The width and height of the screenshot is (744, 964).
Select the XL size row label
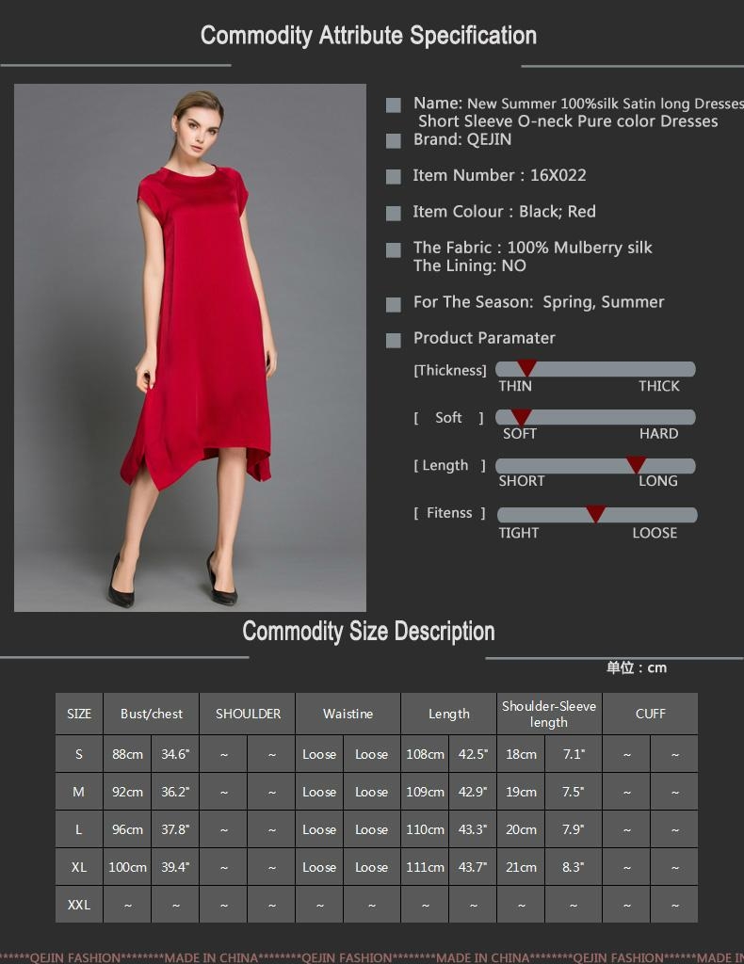79,867
